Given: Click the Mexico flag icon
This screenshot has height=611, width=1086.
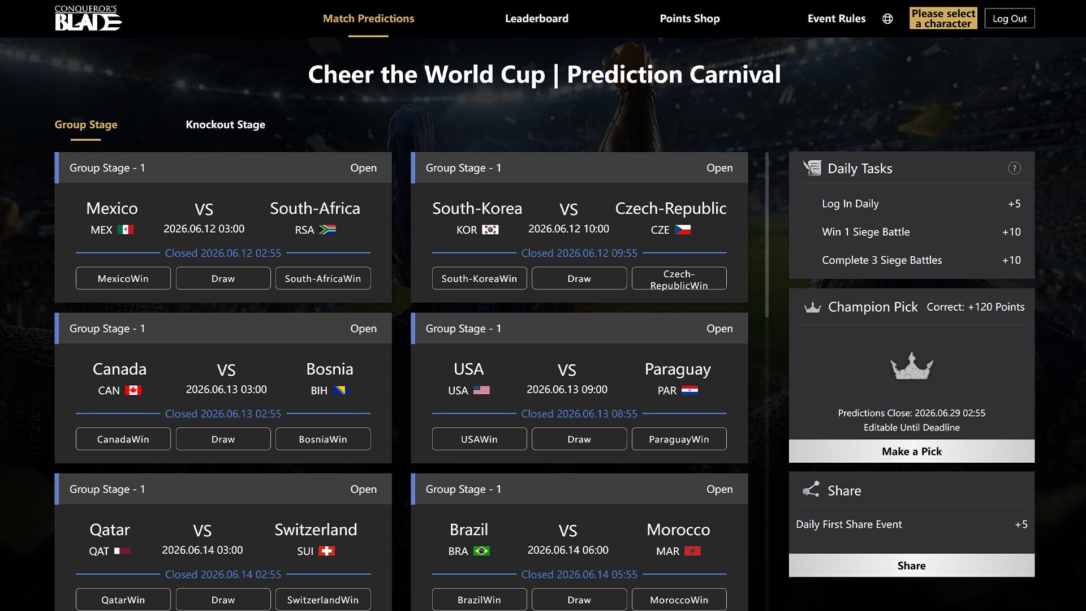Looking at the screenshot, I should [126, 230].
